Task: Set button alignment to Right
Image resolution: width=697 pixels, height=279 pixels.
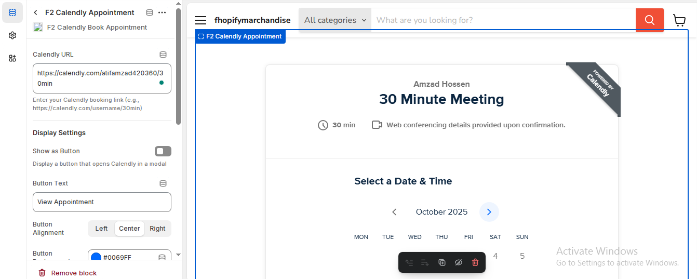Action: tap(157, 229)
